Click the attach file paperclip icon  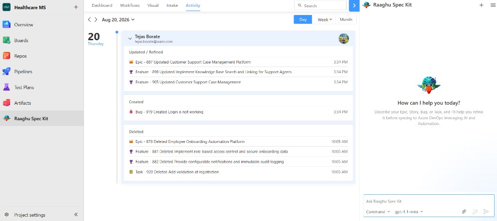pyautogui.click(x=464, y=211)
